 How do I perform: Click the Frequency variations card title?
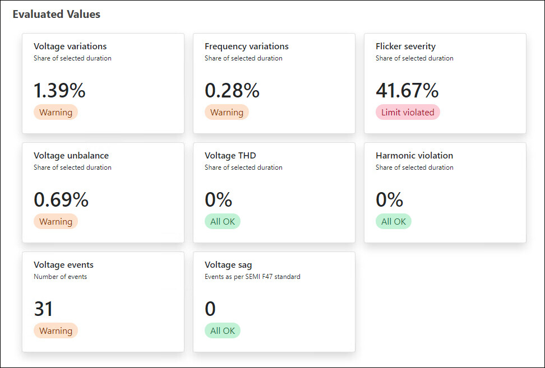click(x=247, y=46)
